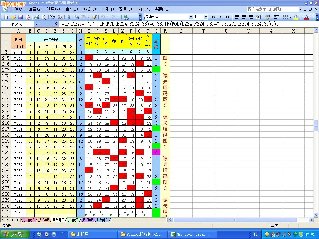
Task: Open the 工具(T) menu
Action: point(107,9)
